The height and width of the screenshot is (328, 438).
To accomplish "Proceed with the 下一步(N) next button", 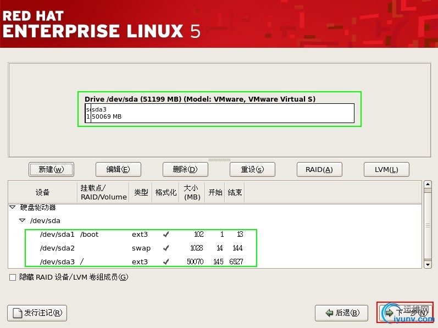I will point(405,313).
